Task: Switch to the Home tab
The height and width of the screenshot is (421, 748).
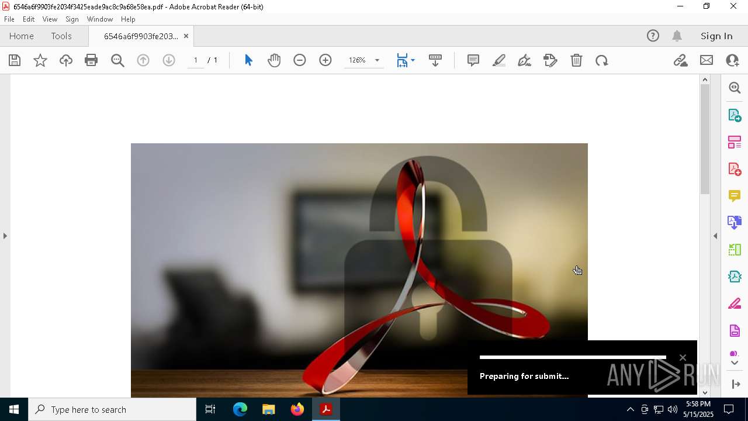Action: (x=21, y=36)
